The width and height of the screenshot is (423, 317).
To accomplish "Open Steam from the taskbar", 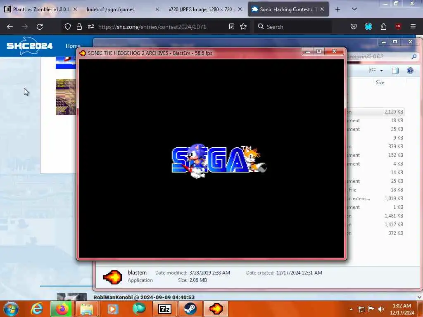I will pyautogui.click(x=190, y=309).
